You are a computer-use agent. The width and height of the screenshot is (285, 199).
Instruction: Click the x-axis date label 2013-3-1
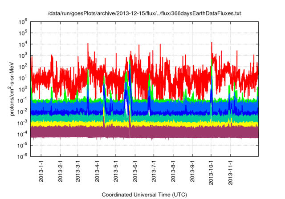pos(78,171)
